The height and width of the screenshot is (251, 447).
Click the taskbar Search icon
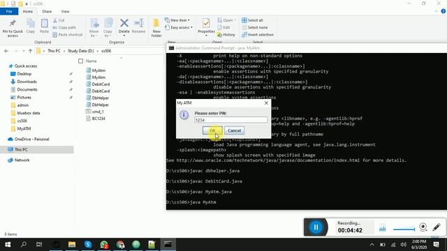click(x=24, y=245)
